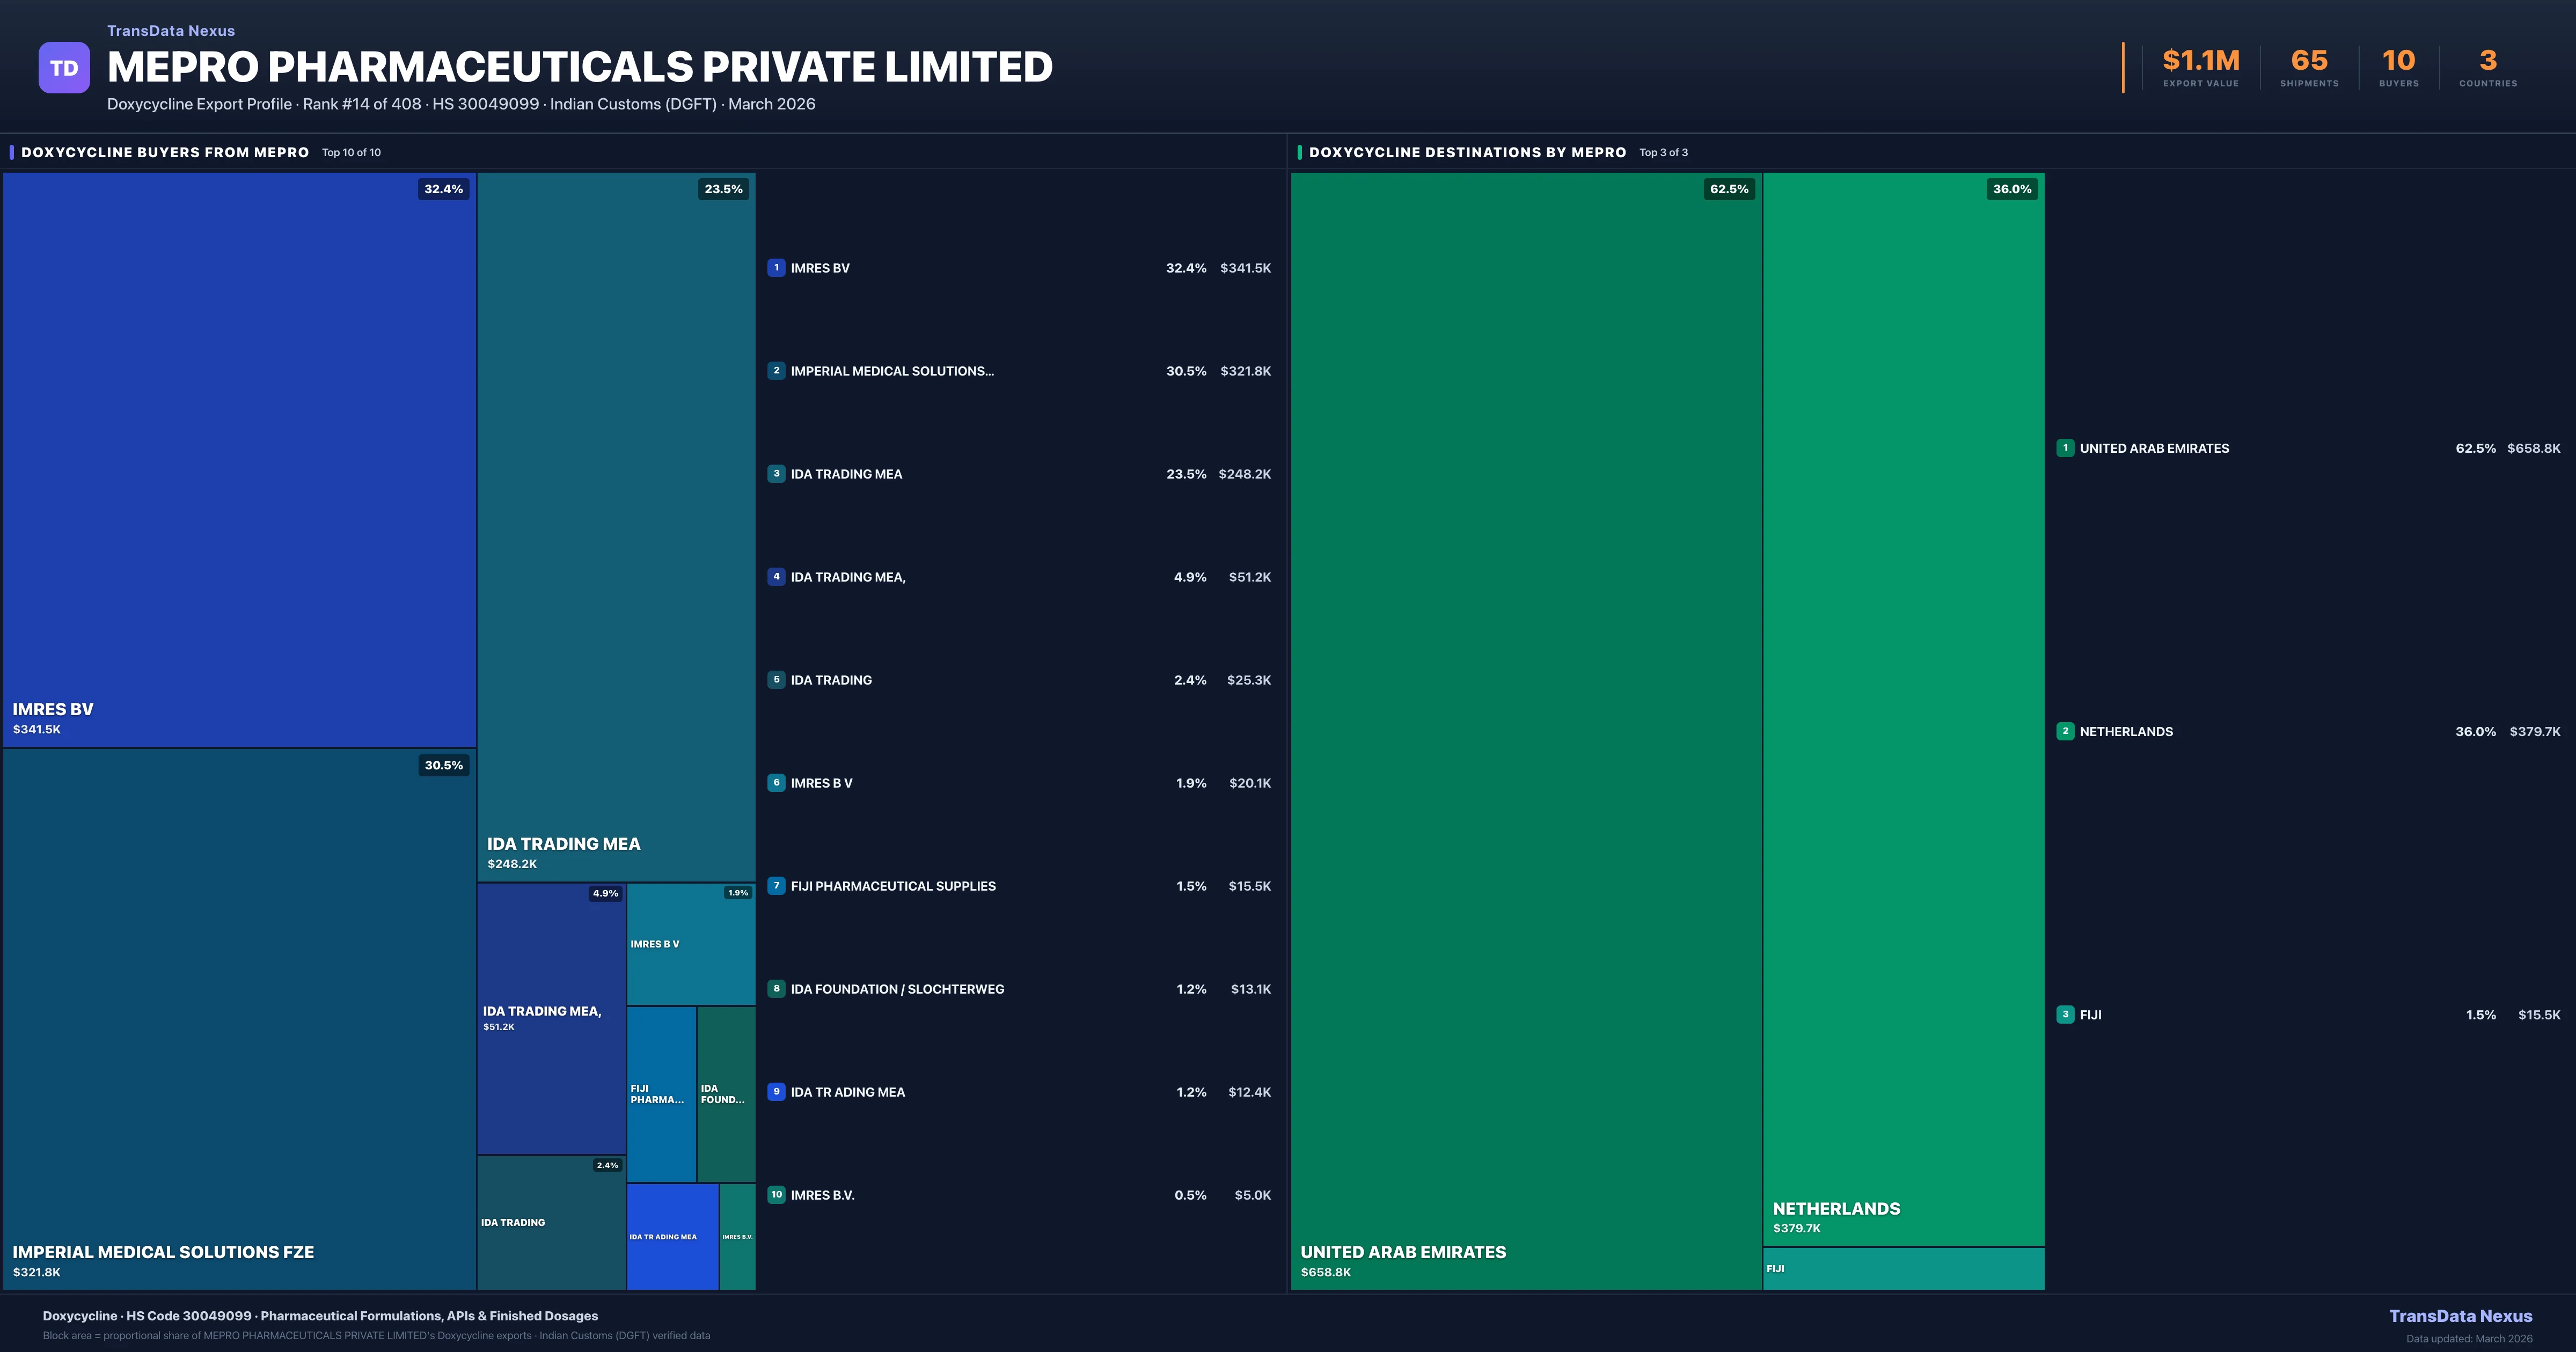2576x1352 pixels.
Task: Select the IDA Trading MEA treemap block
Action: coord(616,520)
